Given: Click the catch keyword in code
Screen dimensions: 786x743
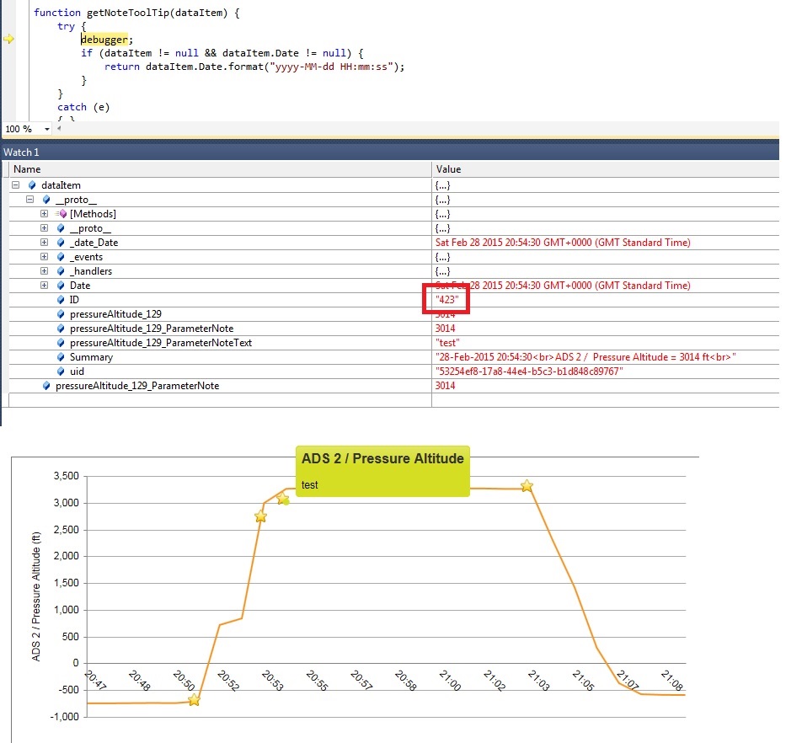Looking at the screenshot, I should [72, 107].
